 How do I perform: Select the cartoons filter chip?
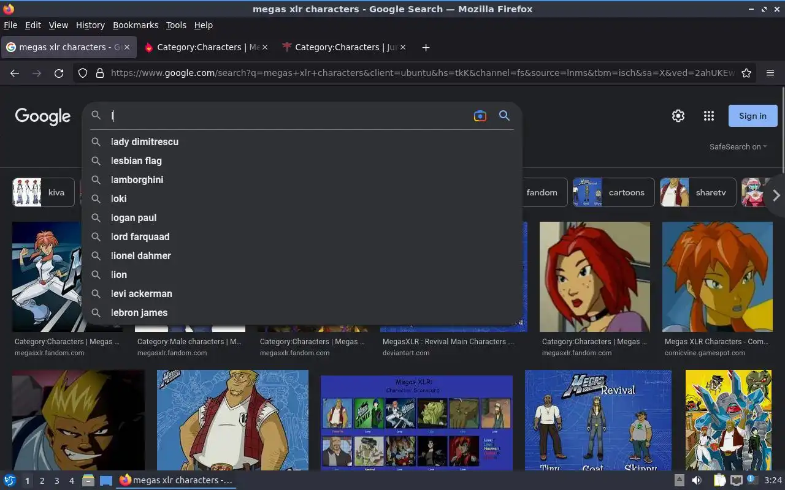[613, 192]
